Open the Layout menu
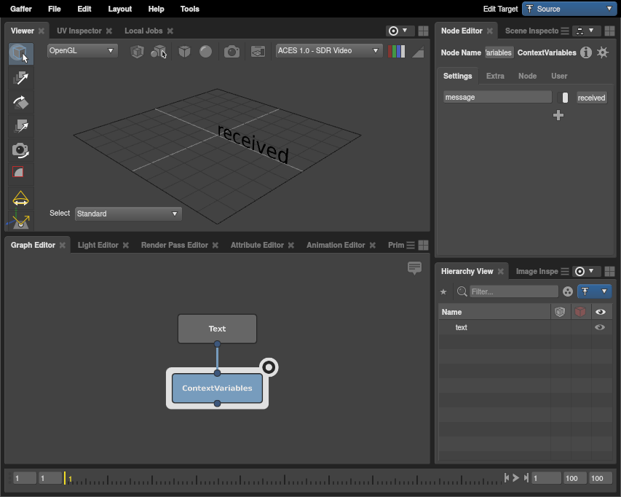The height and width of the screenshot is (497, 621). [119, 9]
